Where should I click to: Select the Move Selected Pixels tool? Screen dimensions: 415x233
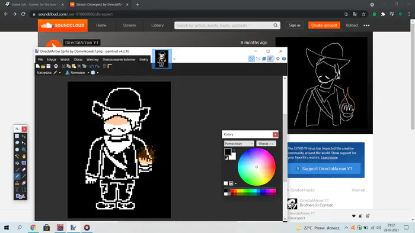coord(24,136)
